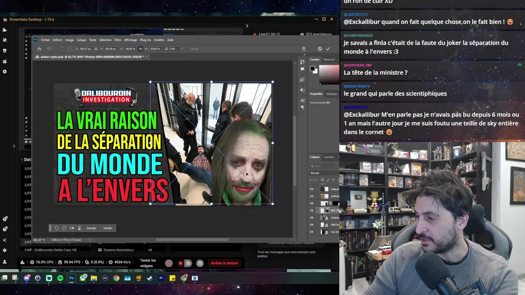The width and height of the screenshot is (525, 295).
Task: Open the Edition menu in Photoshop
Action: pos(57,40)
